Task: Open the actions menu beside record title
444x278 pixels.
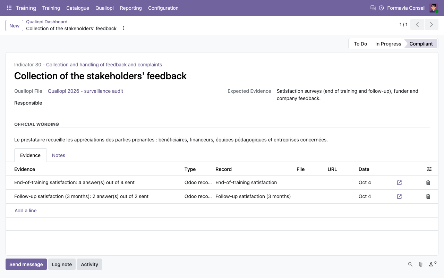Action: tap(124, 28)
